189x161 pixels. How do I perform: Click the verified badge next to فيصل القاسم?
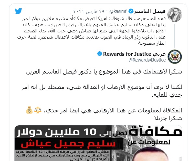coord(131,11)
